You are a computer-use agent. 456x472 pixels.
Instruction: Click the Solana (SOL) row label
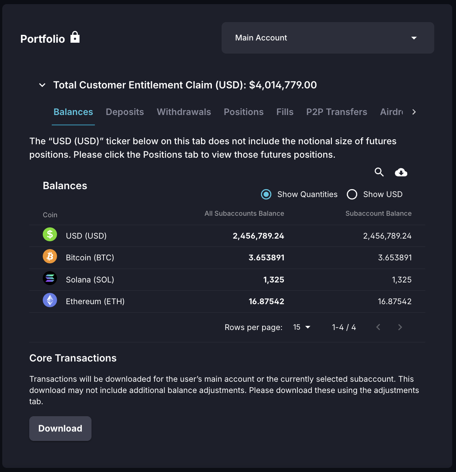tap(90, 279)
